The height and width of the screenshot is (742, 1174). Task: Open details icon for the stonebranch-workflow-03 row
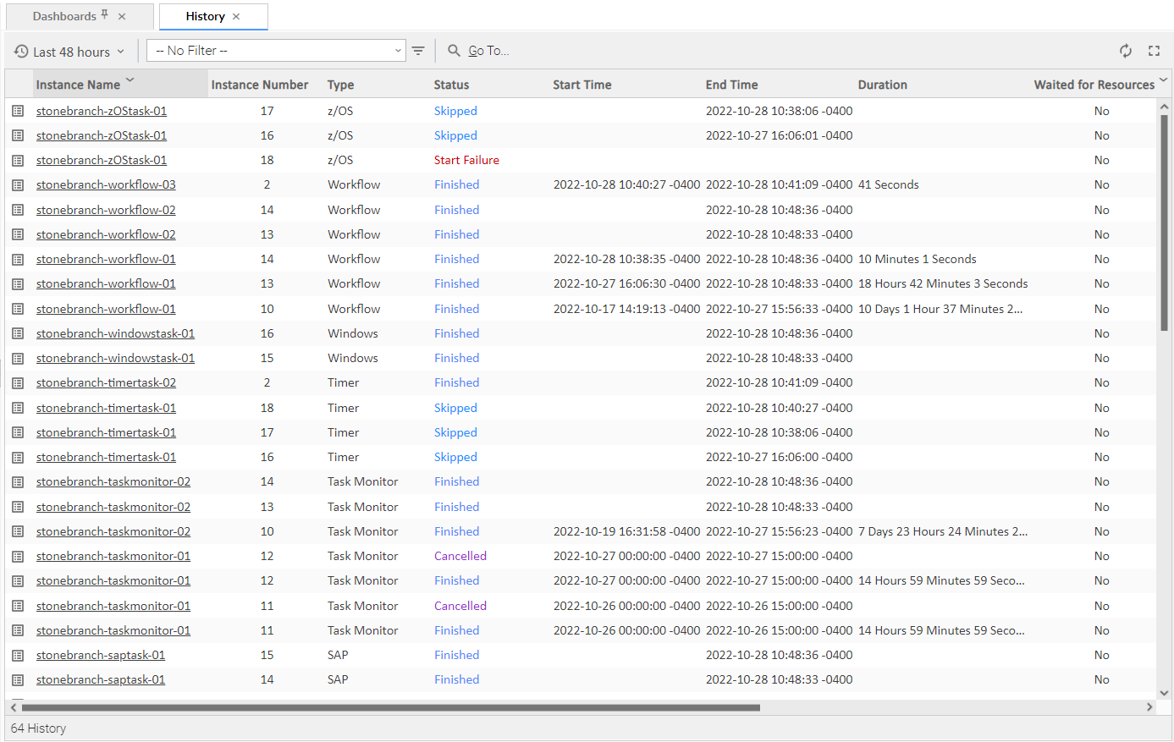[18, 184]
